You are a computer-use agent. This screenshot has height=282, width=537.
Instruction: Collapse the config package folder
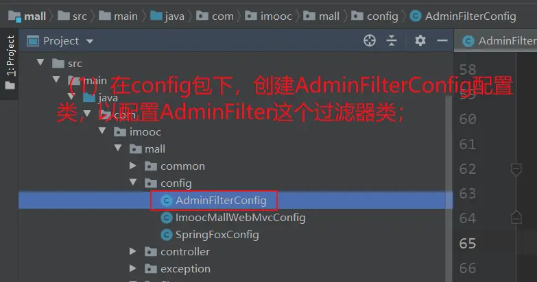tap(133, 182)
